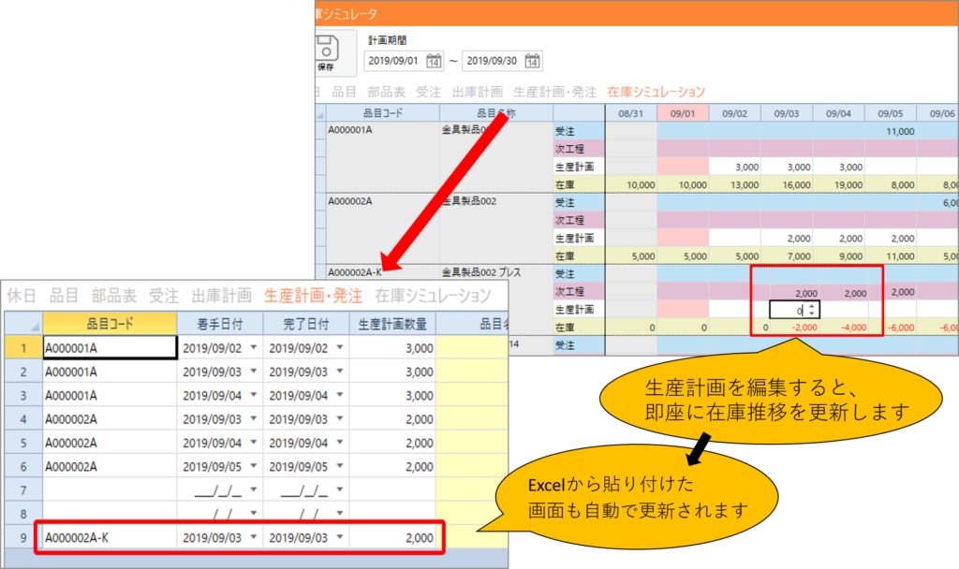Increase 生産計画 value with spinner up arrow
This screenshot has width=959, height=569.
click(x=811, y=305)
